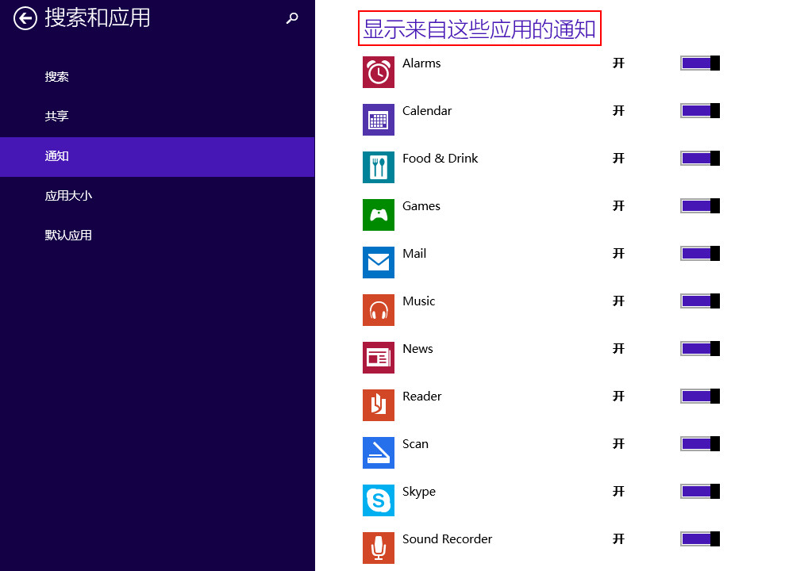Click the Scan app icon
This screenshot has width=808, height=571.
[379, 453]
